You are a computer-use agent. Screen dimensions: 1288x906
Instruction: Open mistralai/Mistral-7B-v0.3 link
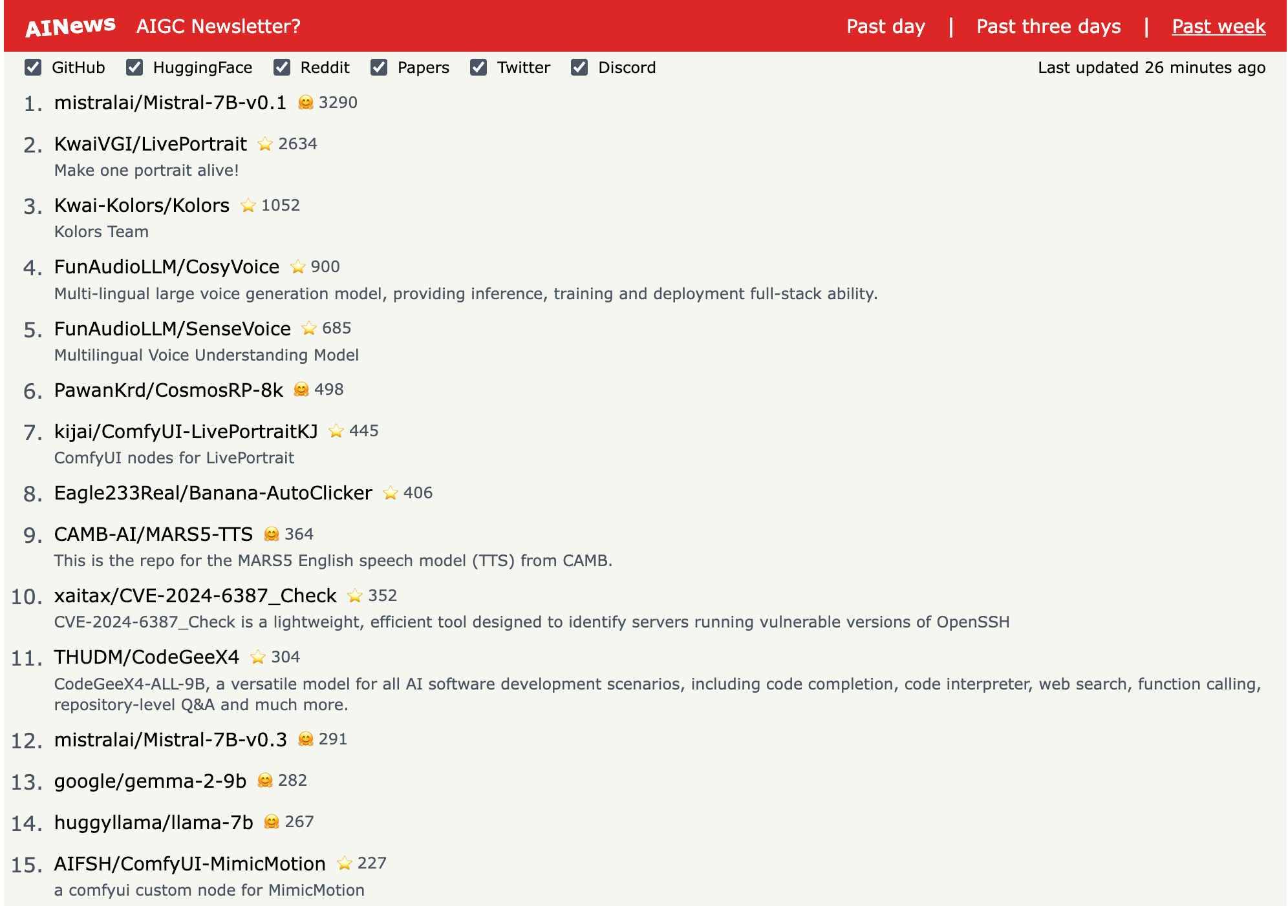(x=170, y=739)
